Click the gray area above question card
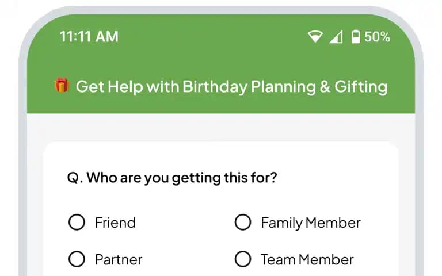442x276 pixels. 221,127
